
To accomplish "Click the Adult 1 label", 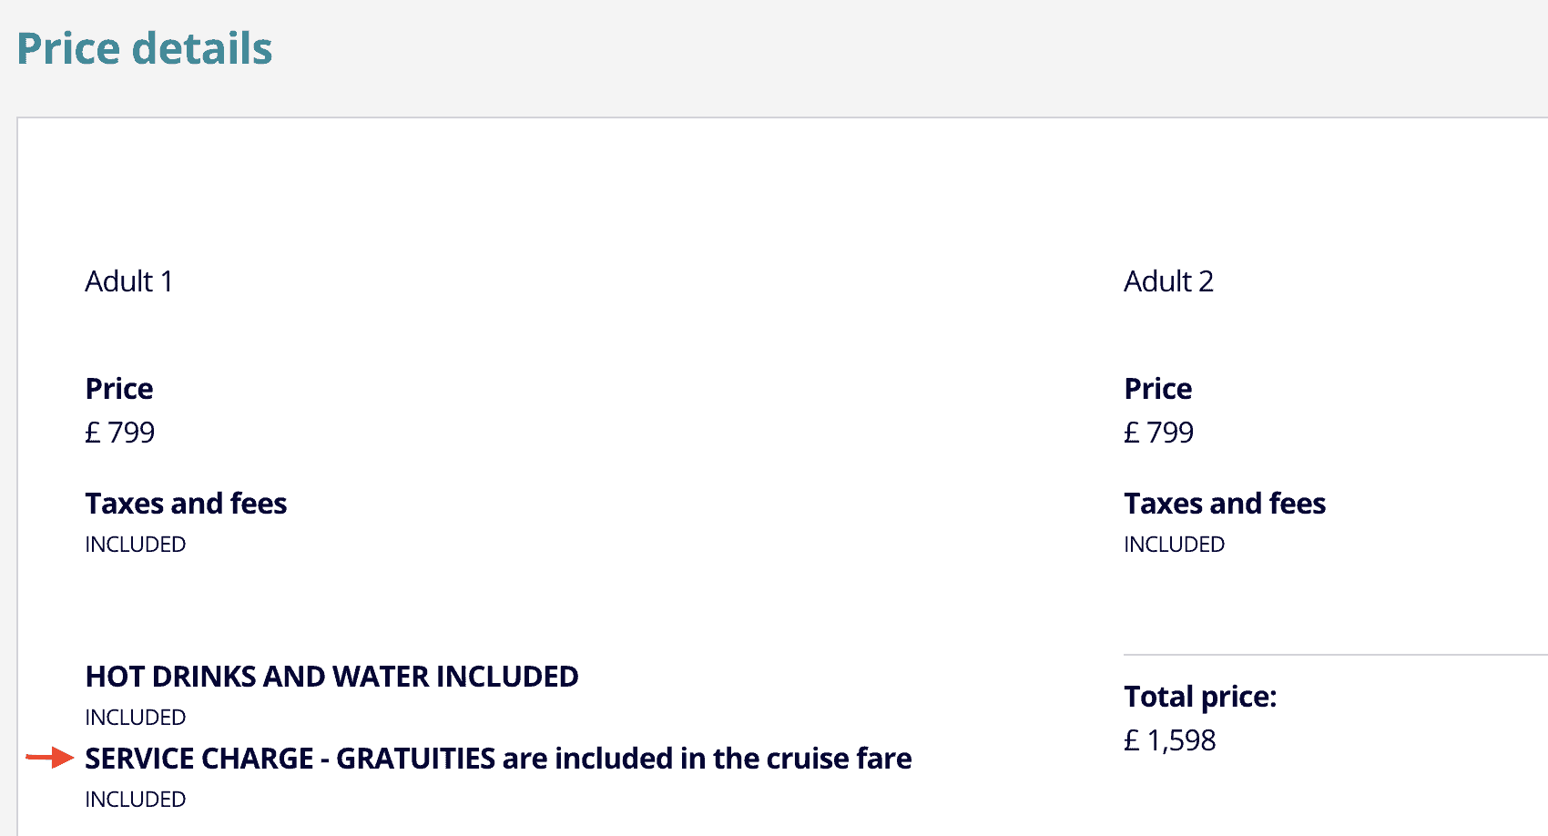I will click(x=128, y=281).
